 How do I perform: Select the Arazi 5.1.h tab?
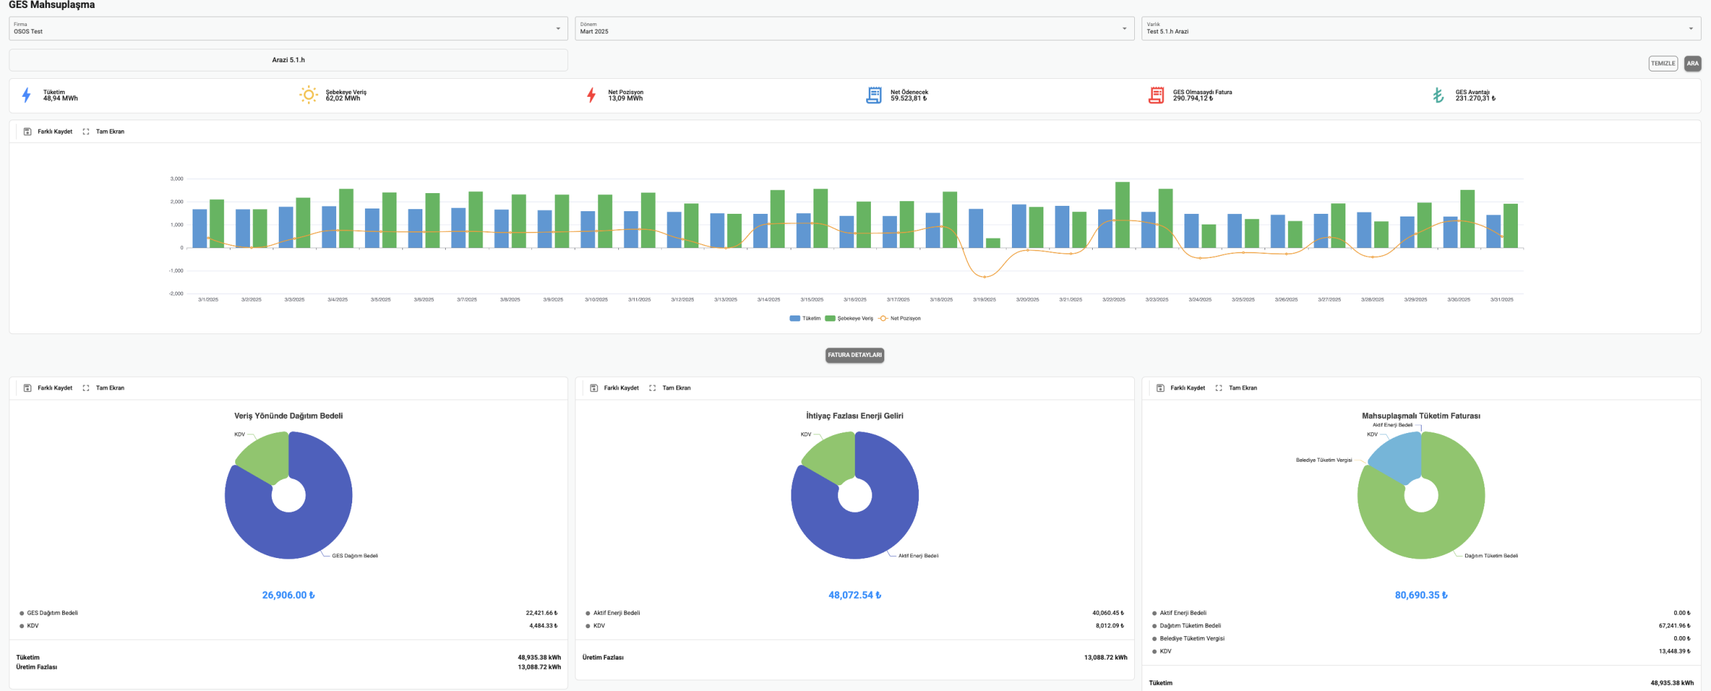tap(288, 60)
